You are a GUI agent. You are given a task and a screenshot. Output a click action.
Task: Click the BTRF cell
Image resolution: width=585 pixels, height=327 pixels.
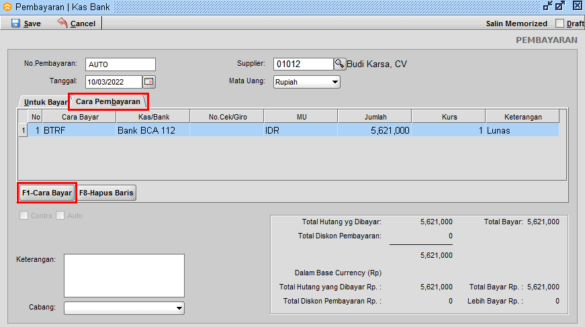tap(79, 130)
